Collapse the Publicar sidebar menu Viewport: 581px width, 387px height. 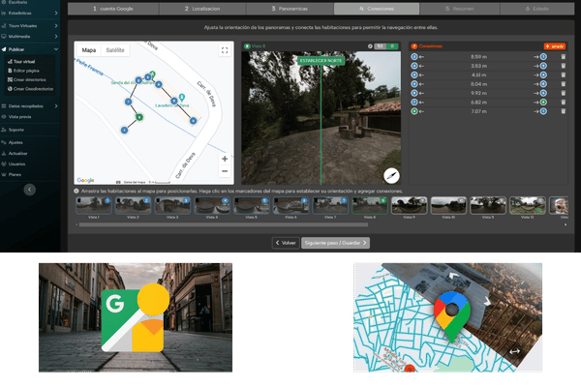pos(30,49)
